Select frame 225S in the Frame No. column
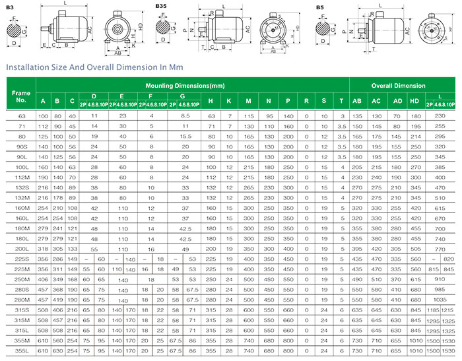 pos(22,259)
